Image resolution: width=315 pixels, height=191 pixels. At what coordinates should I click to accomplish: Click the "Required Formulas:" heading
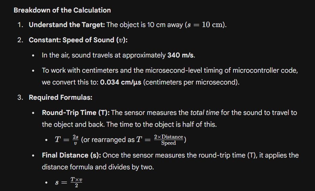click(60, 97)
